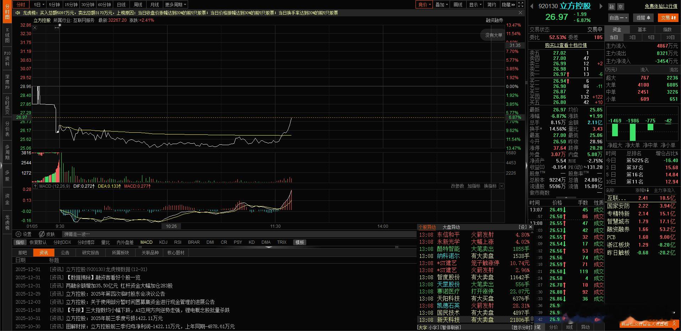Click the 融 margin-trading badge beside stock name
Image resolution: width=681 pixels, height=331 pixels.
[611, 7]
